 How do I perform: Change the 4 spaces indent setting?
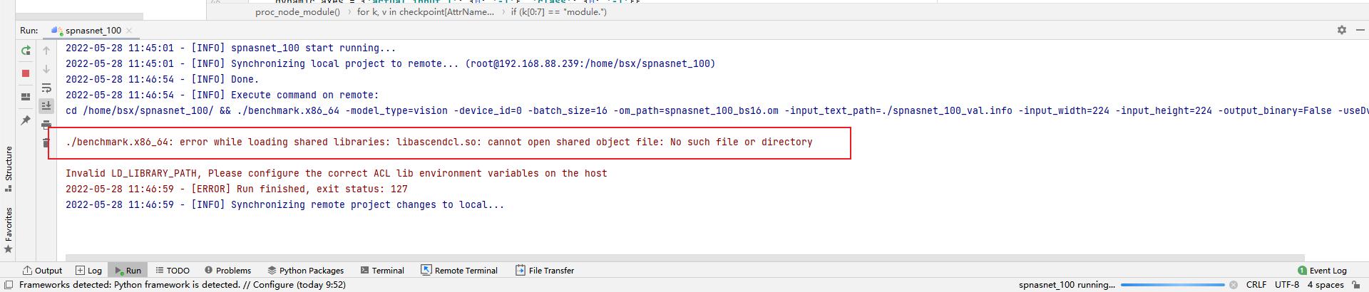(1326, 285)
